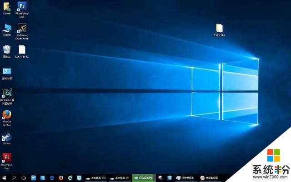This screenshot has width=291, height=182.
Task: Launch the Photoshop CS3 shortcut
Action: coord(22,10)
